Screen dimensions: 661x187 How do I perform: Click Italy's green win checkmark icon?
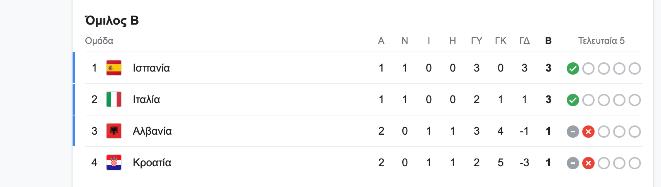[573, 100]
